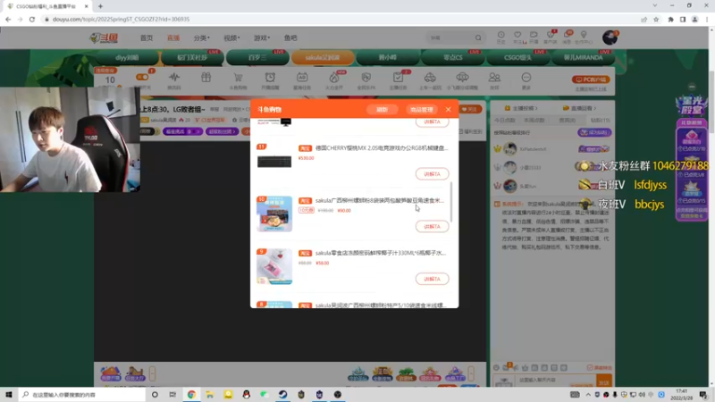Viewport: 715px width, 402px height.
Task: Open the customer service icon with badge
Action: pyautogui.click(x=551, y=37)
